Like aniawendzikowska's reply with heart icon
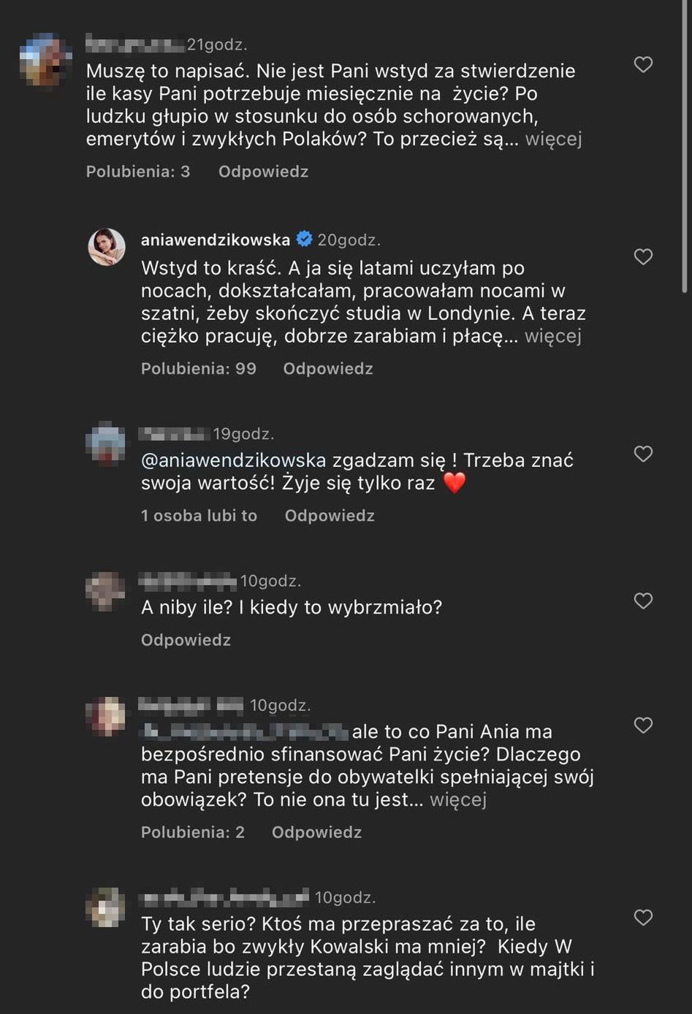Screen dimensions: 692x1014 pos(643,257)
